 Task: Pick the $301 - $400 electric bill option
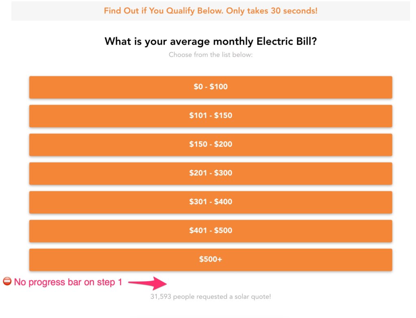coord(210,202)
